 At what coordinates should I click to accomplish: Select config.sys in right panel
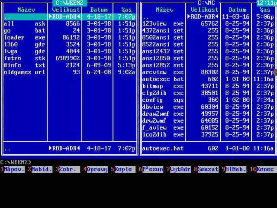208,100
